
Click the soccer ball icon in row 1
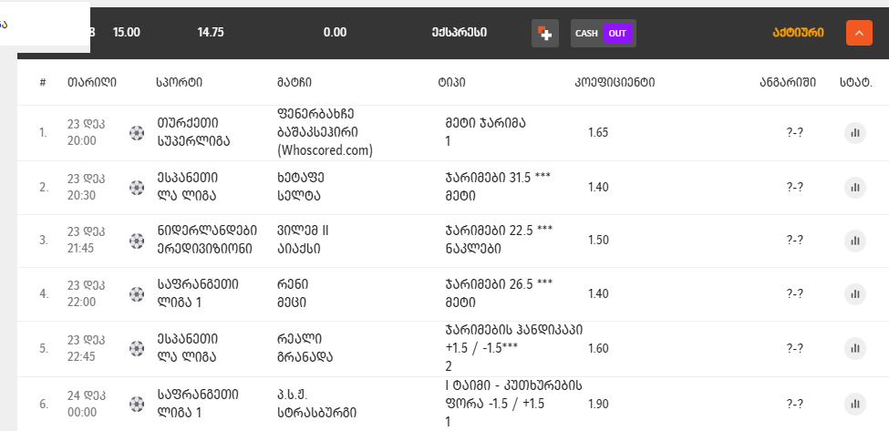coord(137,133)
